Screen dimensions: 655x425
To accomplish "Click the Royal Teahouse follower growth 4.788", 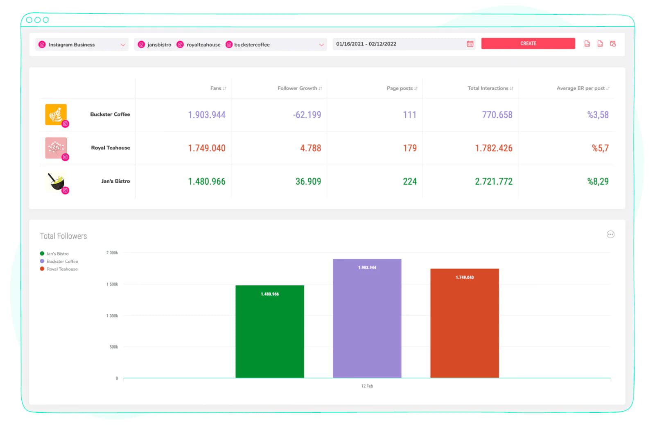I will [x=311, y=148].
